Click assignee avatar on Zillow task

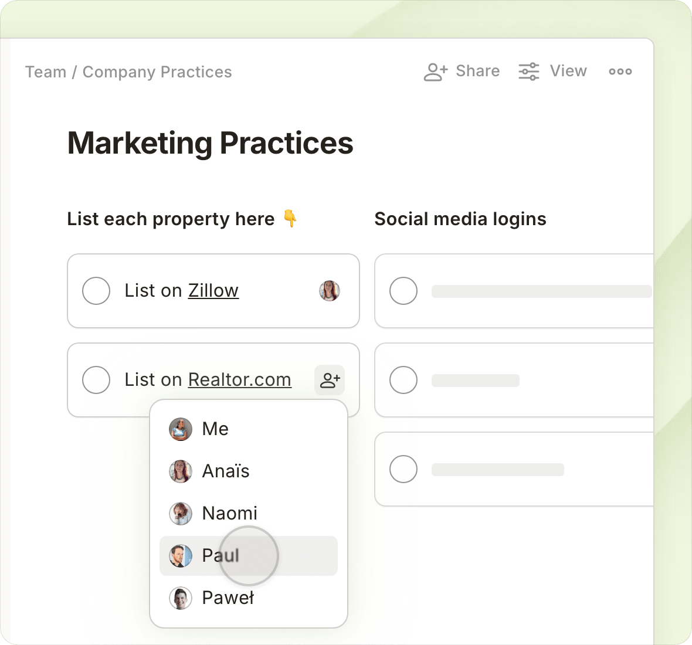pos(330,291)
